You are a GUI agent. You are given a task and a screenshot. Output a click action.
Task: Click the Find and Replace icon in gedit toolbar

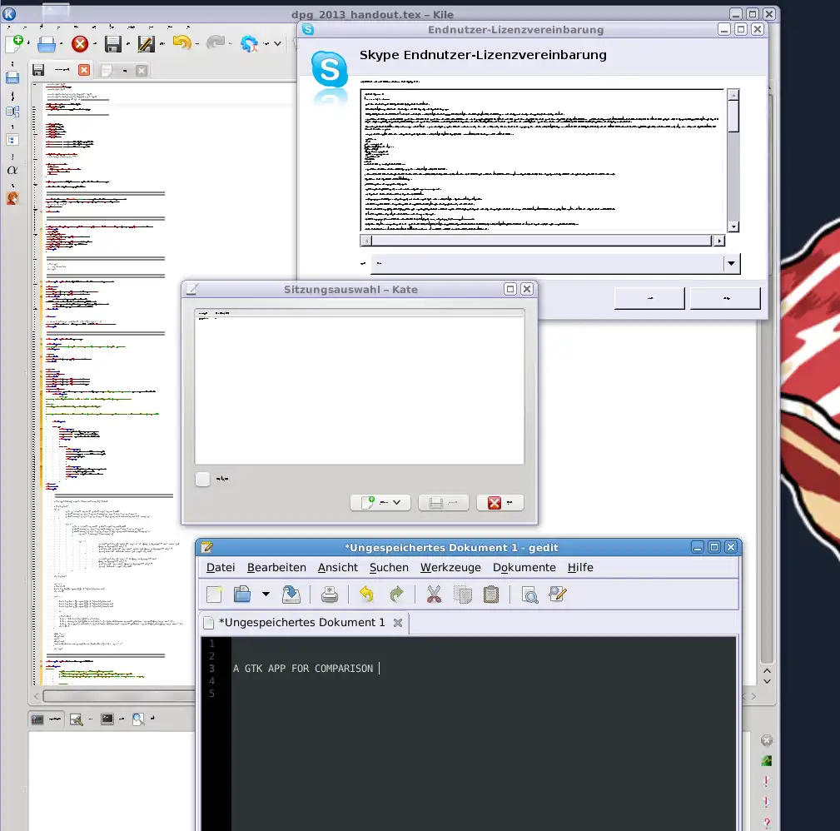click(x=558, y=595)
